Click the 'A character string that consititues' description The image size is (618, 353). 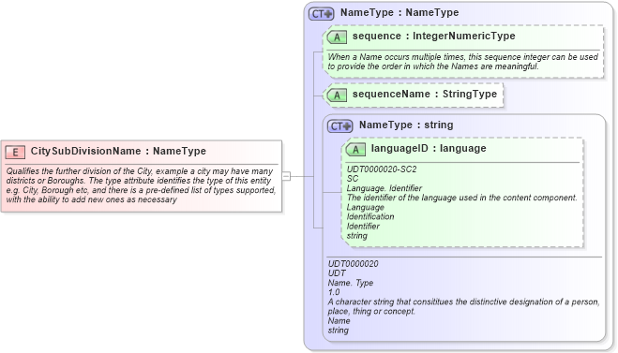tap(463, 306)
